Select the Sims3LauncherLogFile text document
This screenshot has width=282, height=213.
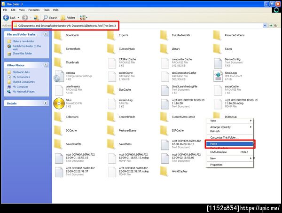(x=165, y=90)
